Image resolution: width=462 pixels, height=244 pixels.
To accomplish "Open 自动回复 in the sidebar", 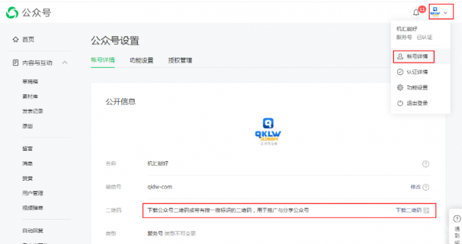I will (33, 230).
